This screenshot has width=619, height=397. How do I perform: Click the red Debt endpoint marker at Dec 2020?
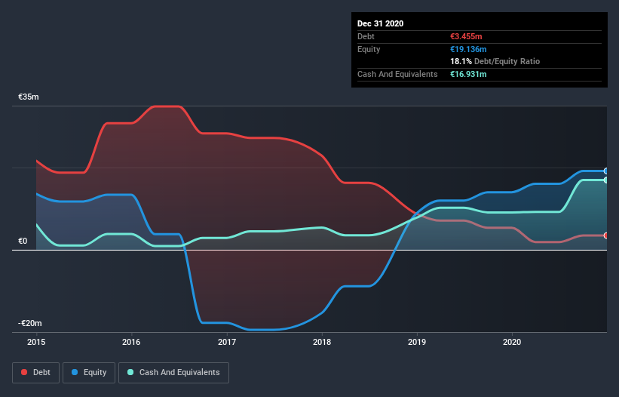pyautogui.click(x=606, y=235)
